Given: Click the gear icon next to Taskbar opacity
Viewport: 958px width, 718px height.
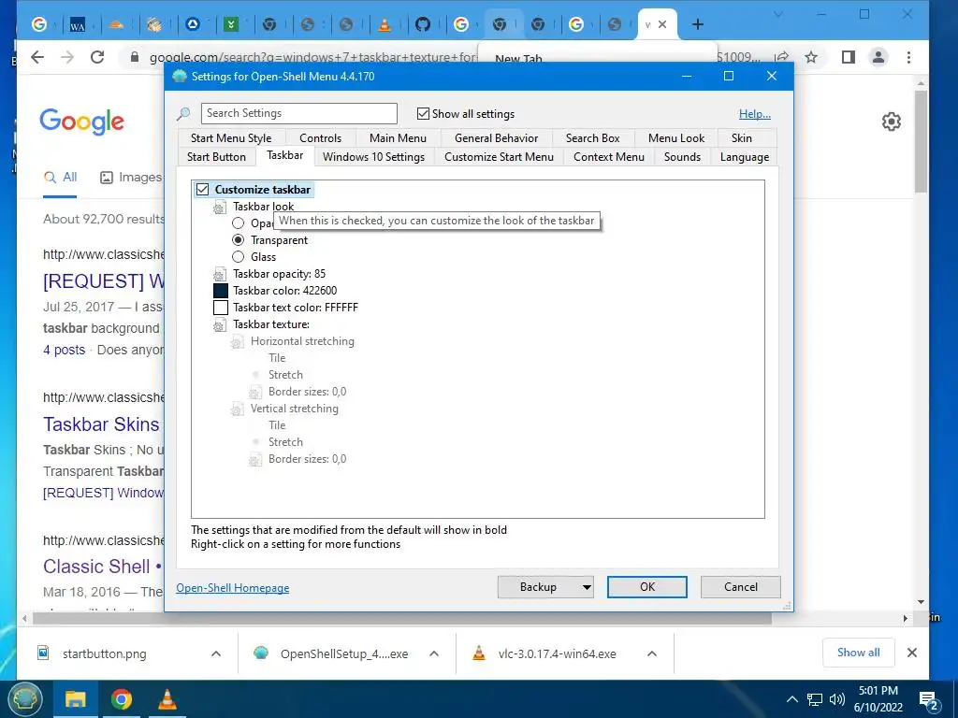Looking at the screenshot, I should coord(220,274).
